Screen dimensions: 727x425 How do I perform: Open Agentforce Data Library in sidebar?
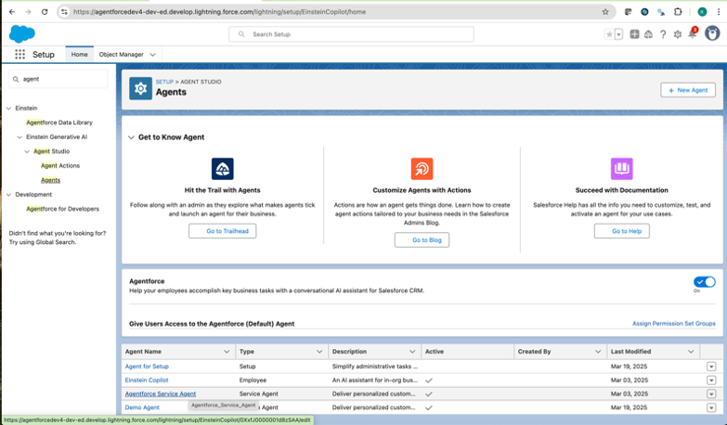(x=59, y=122)
